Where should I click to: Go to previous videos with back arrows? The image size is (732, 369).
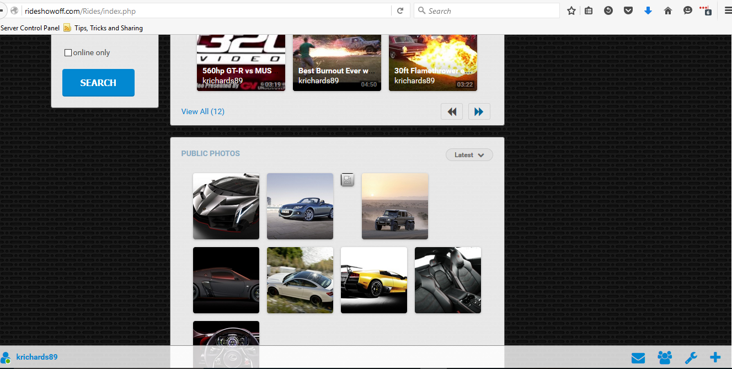tap(452, 112)
